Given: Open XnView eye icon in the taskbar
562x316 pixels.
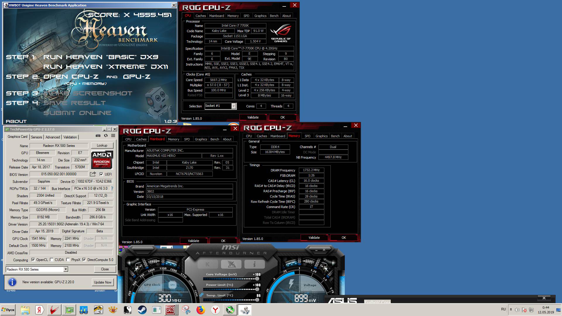Looking at the screenshot, I should pyautogui.click(x=113, y=310).
